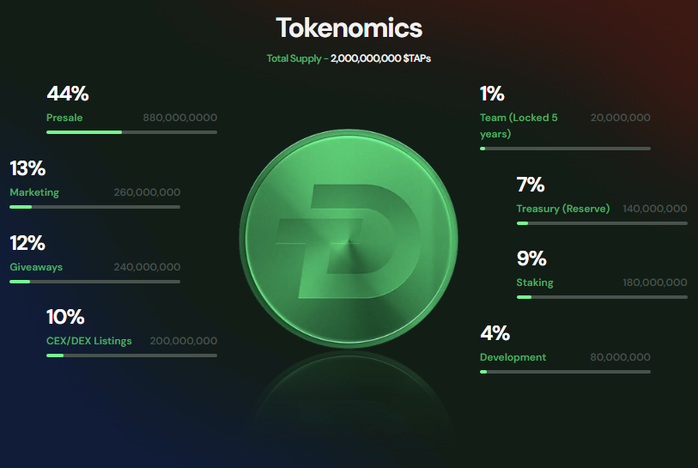Click the Giveaways progress bar
The width and height of the screenshot is (698, 468).
point(94,282)
